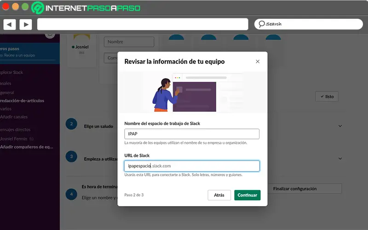The height and width of the screenshot is (230, 368).
Task: Click the 'Elige un saludo' step title
Action: 98,126
